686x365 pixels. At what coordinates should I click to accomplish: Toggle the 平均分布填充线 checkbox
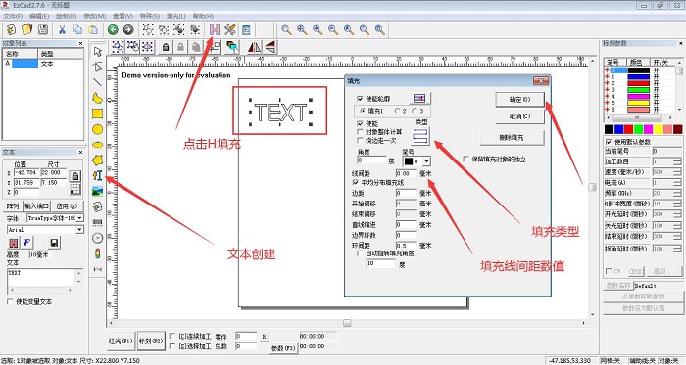(x=355, y=182)
